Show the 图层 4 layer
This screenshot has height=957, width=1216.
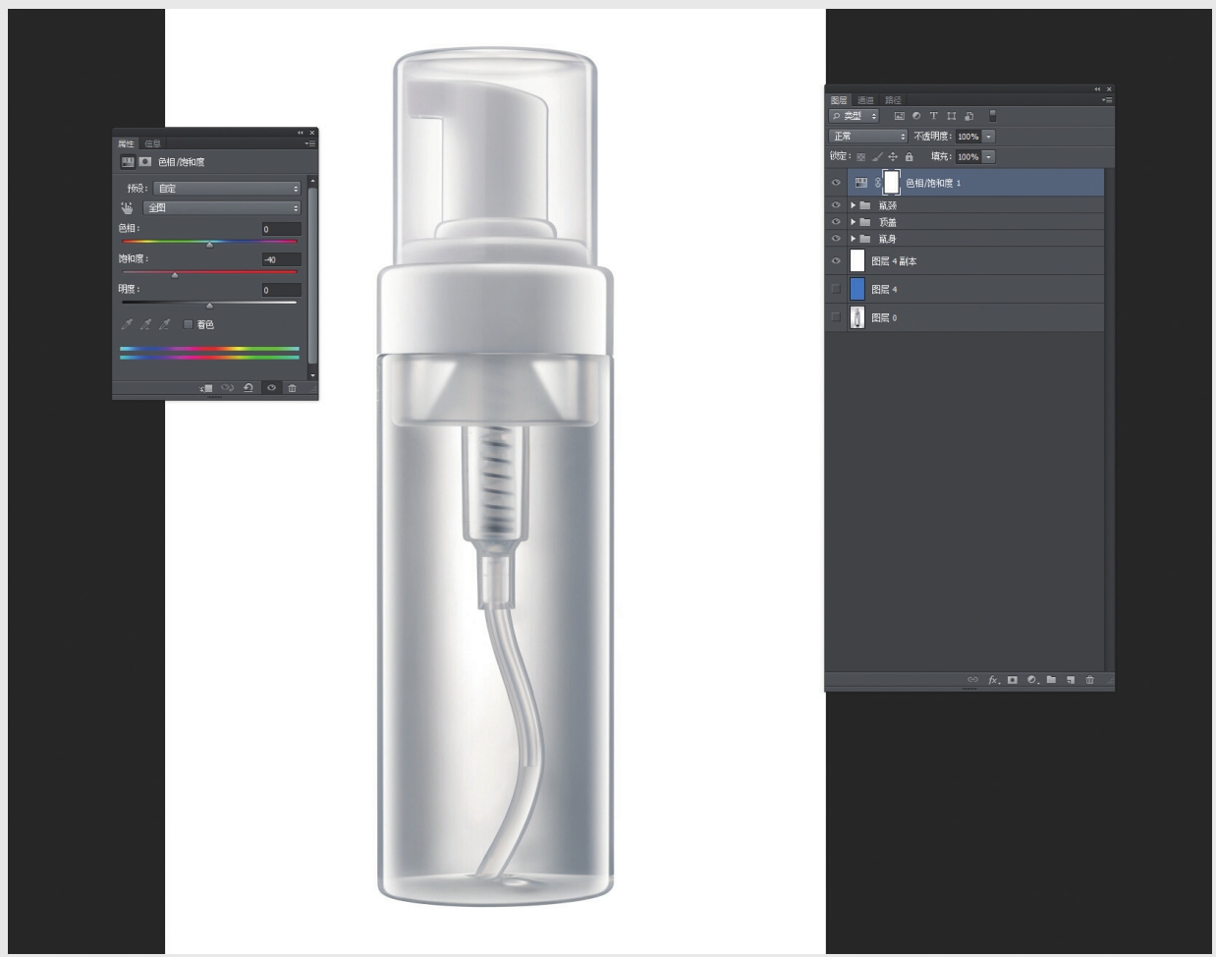[836, 289]
